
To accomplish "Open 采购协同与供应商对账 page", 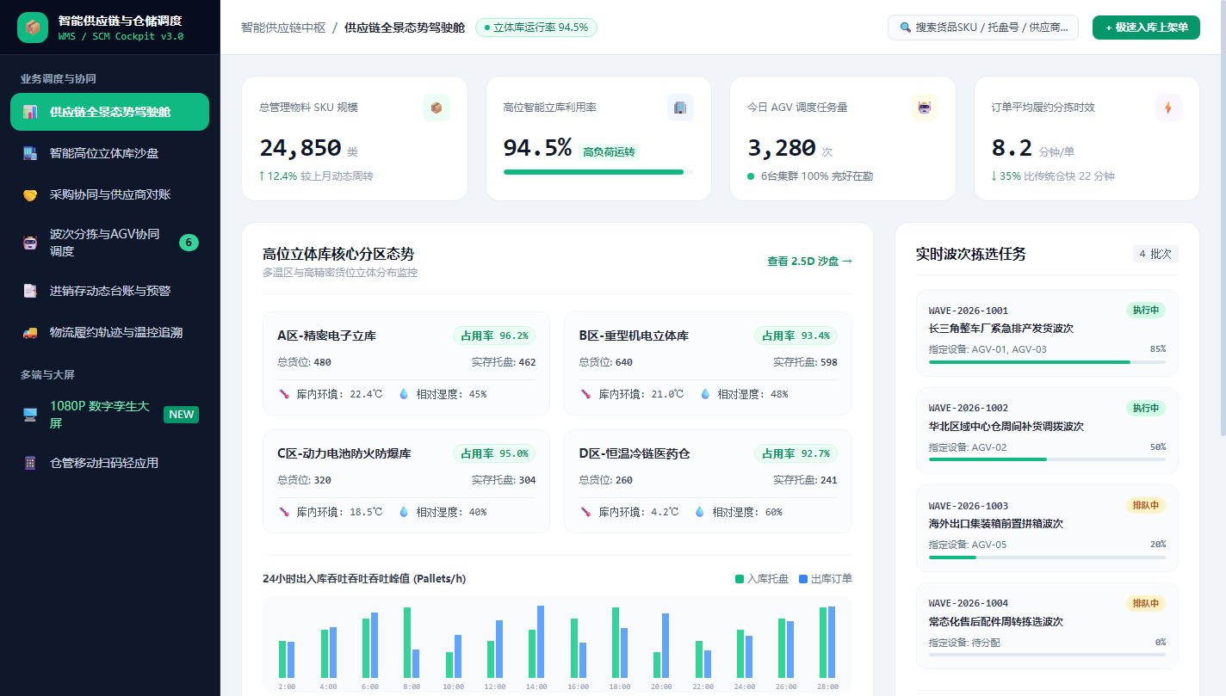I will [x=109, y=194].
